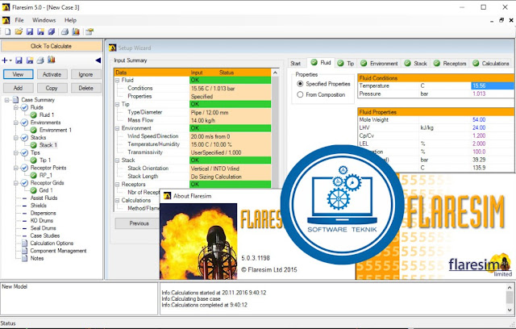Click the green check icon for RP_1

(34, 175)
